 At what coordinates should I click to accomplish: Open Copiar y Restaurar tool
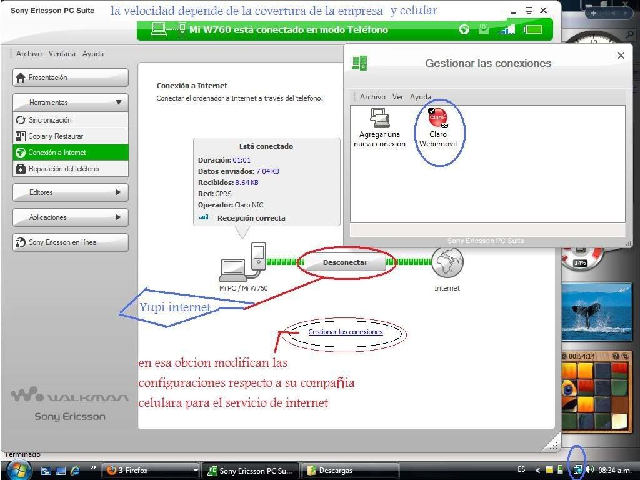[x=71, y=136]
